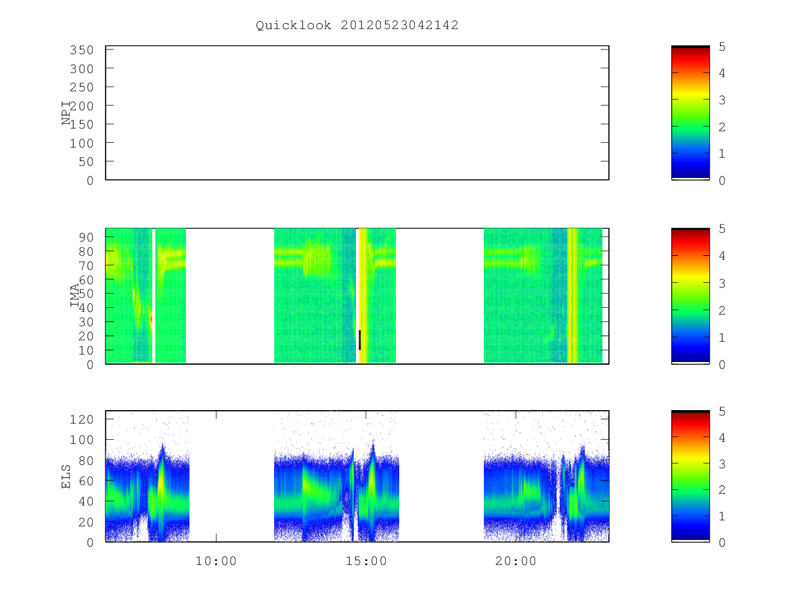Click the 100 tick on ELS axis
This screenshot has height=609, width=812.
point(83,440)
